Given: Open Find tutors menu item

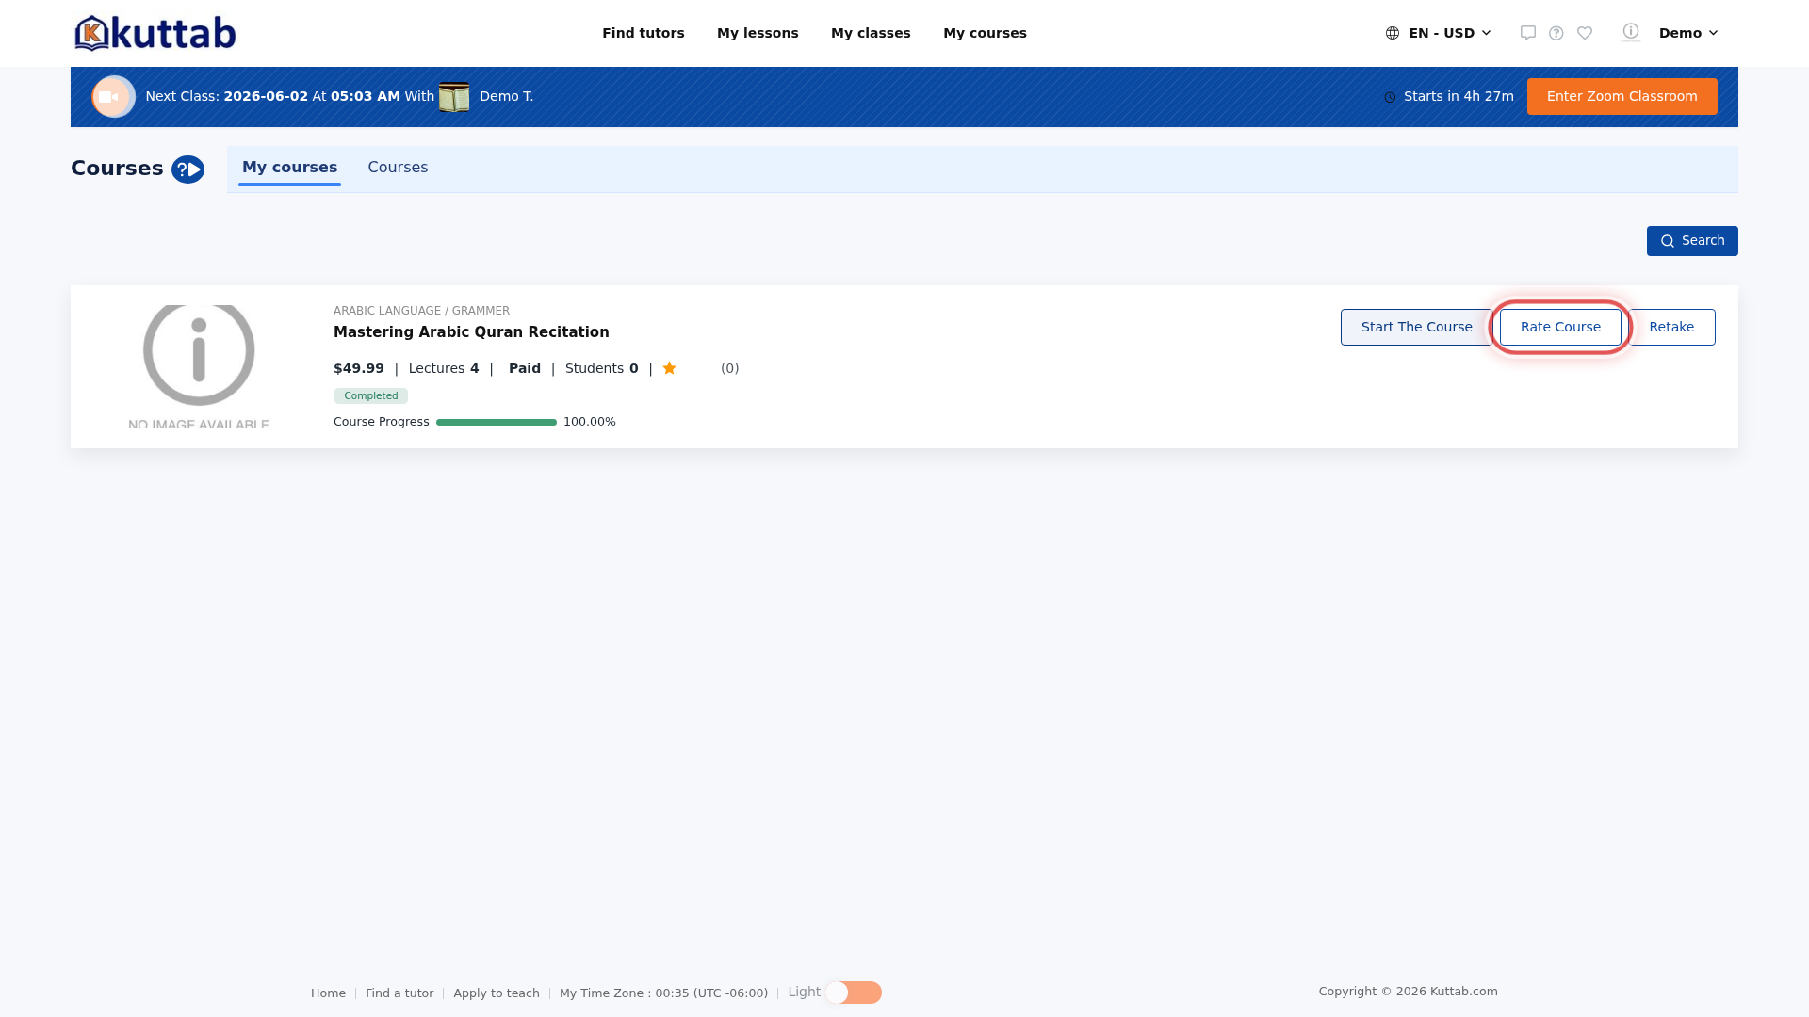Looking at the screenshot, I should (x=644, y=33).
